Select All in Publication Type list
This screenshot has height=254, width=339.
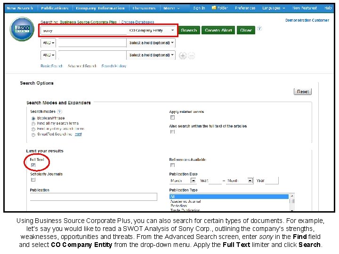pos(229,197)
